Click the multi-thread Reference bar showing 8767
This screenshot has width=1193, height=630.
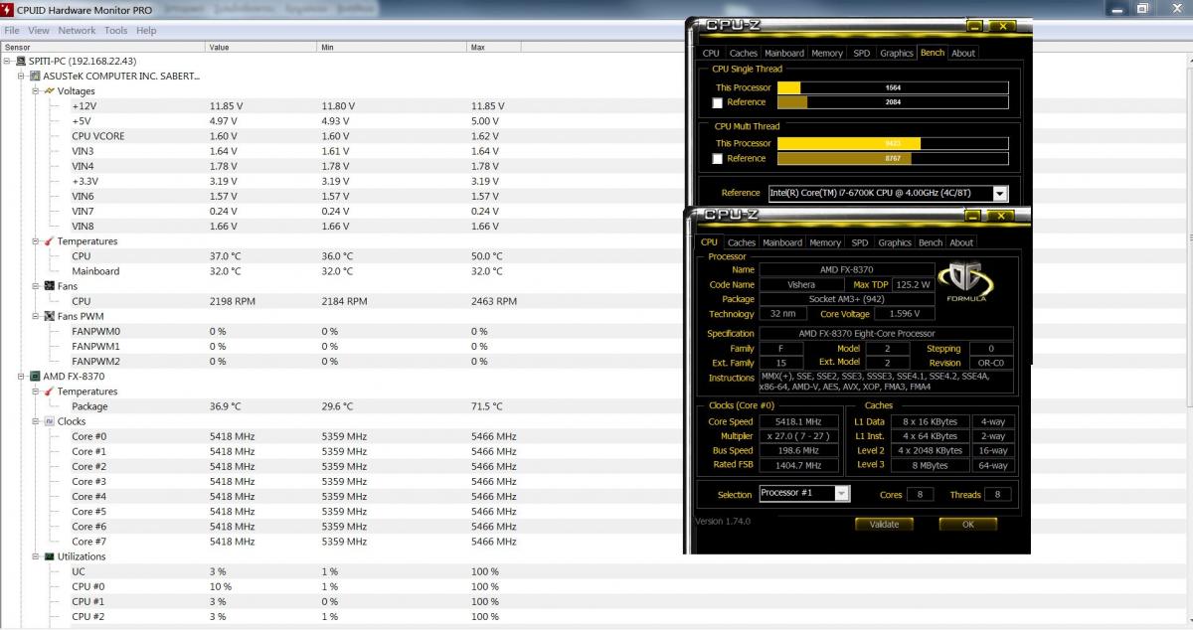(x=893, y=159)
